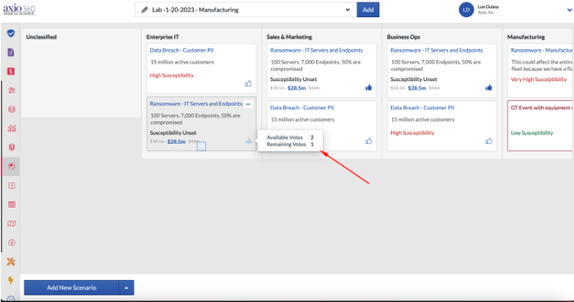Toggle thumbs-up on Business Ops Data Breach card
The width and height of the screenshot is (574, 302).
coord(489,141)
